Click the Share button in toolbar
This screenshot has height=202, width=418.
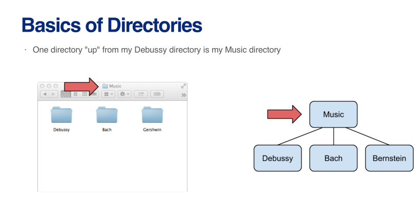tap(141, 94)
